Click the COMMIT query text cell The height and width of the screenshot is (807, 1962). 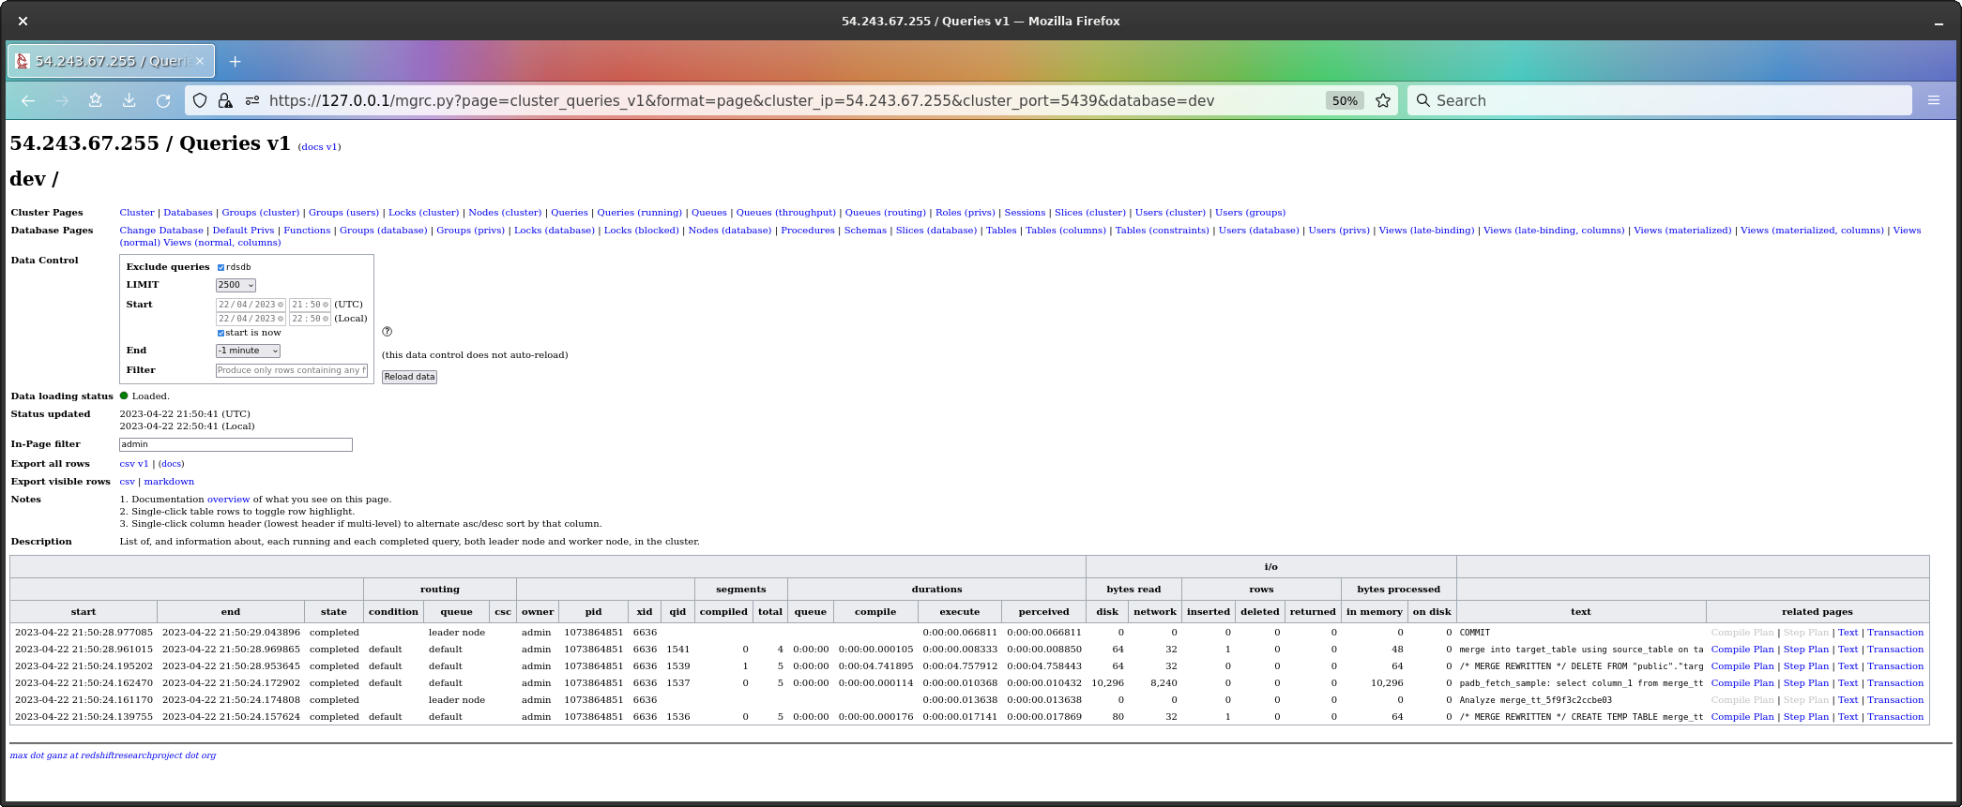[x=1581, y=633]
